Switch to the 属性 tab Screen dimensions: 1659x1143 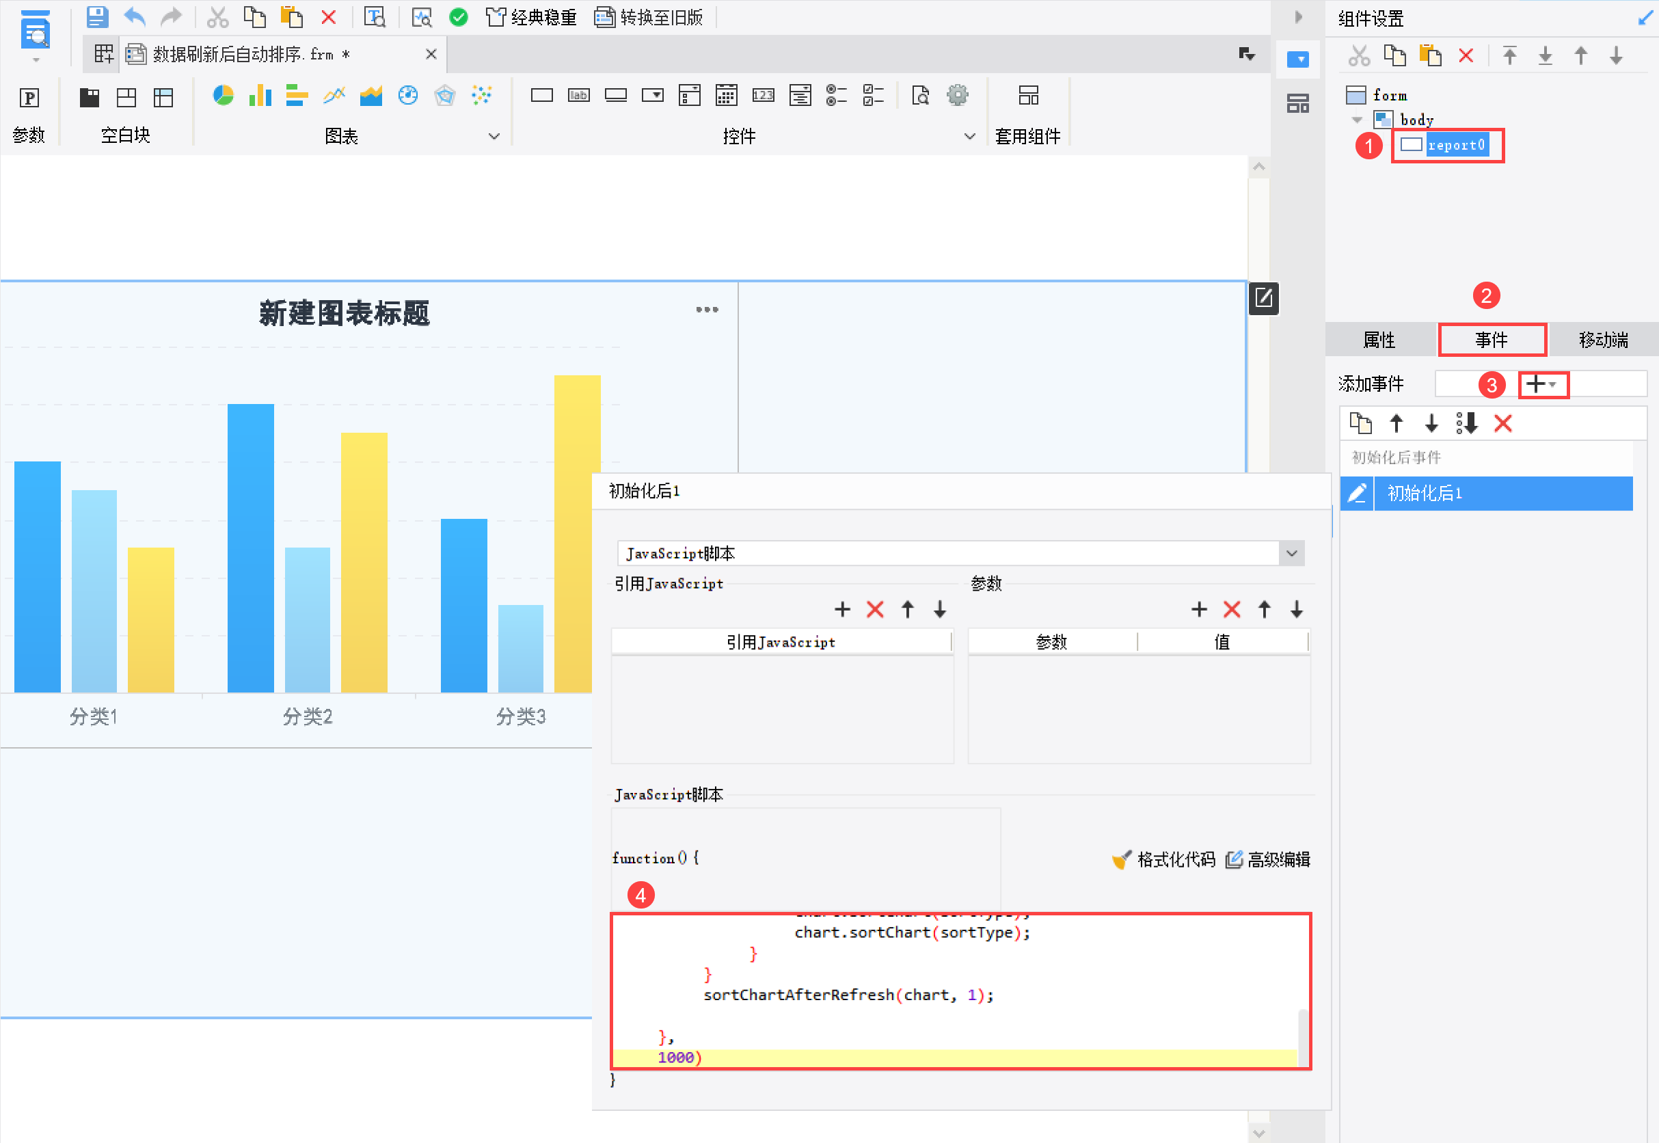(1379, 340)
